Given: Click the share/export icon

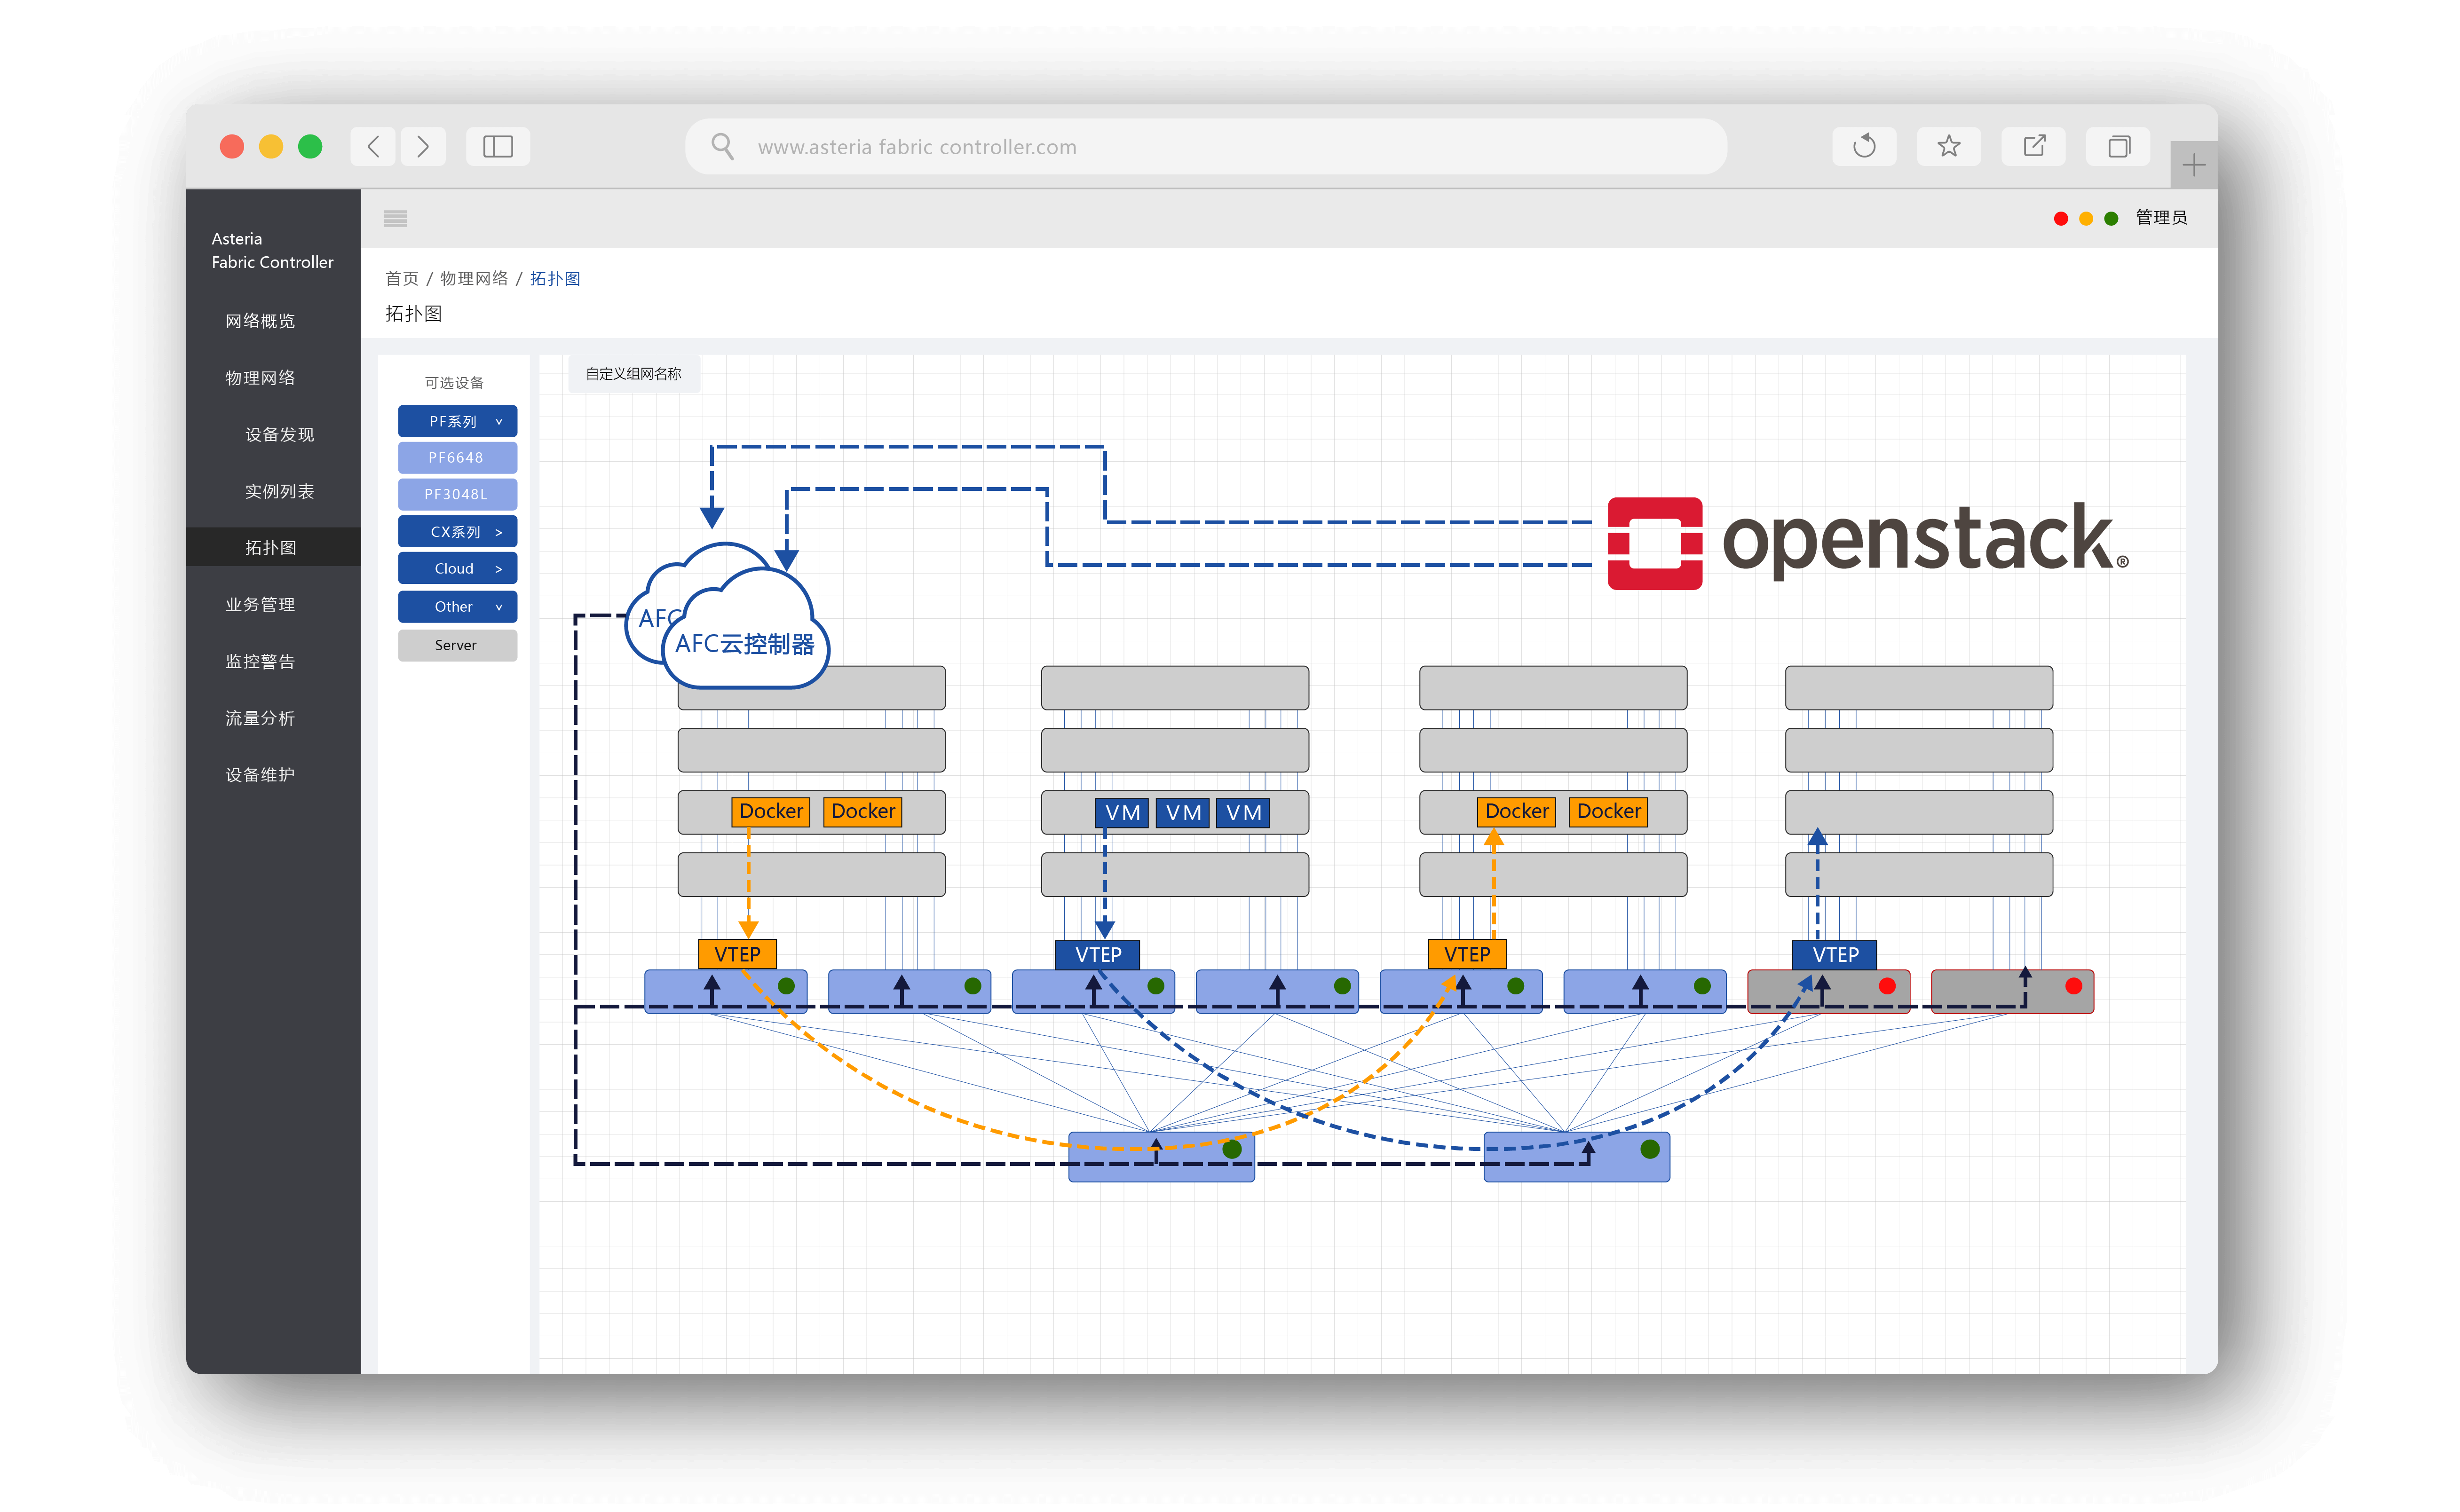Looking at the screenshot, I should tap(2034, 147).
